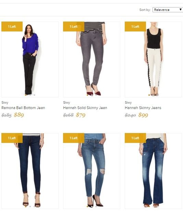Viewport: 183px width, 212px height.
Task: Click the Ramona Bell Bottom Jean title
Action: click(x=23, y=108)
